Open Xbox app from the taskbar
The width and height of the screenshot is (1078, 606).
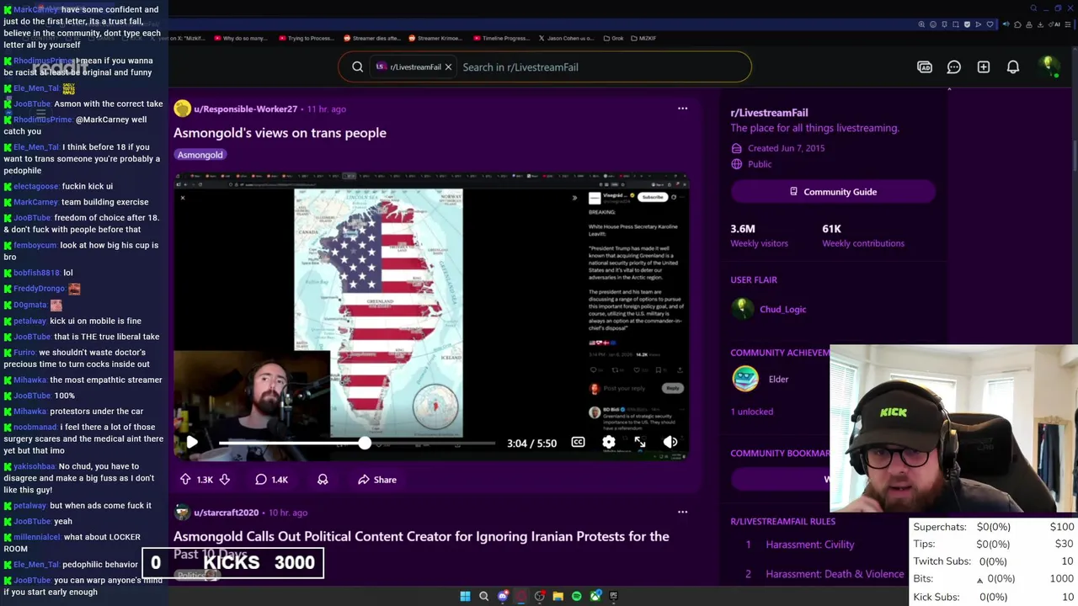(x=595, y=596)
